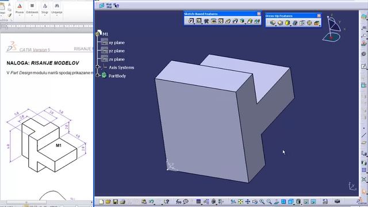The height and width of the screenshot is (207, 368).
Task: Select the Pad tool in Sketch-Based Features
Action: [x=191, y=21]
